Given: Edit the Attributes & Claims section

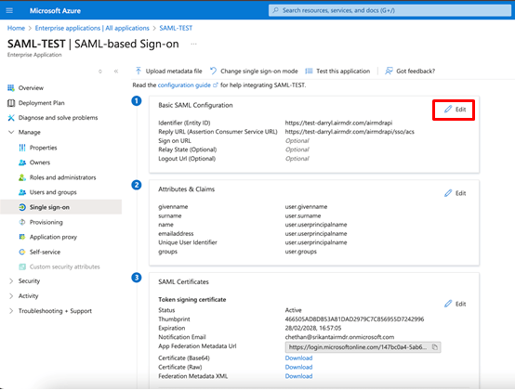Looking at the screenshot, I should 456,193.
